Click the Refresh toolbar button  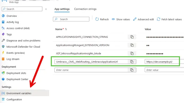pos(102,19)
